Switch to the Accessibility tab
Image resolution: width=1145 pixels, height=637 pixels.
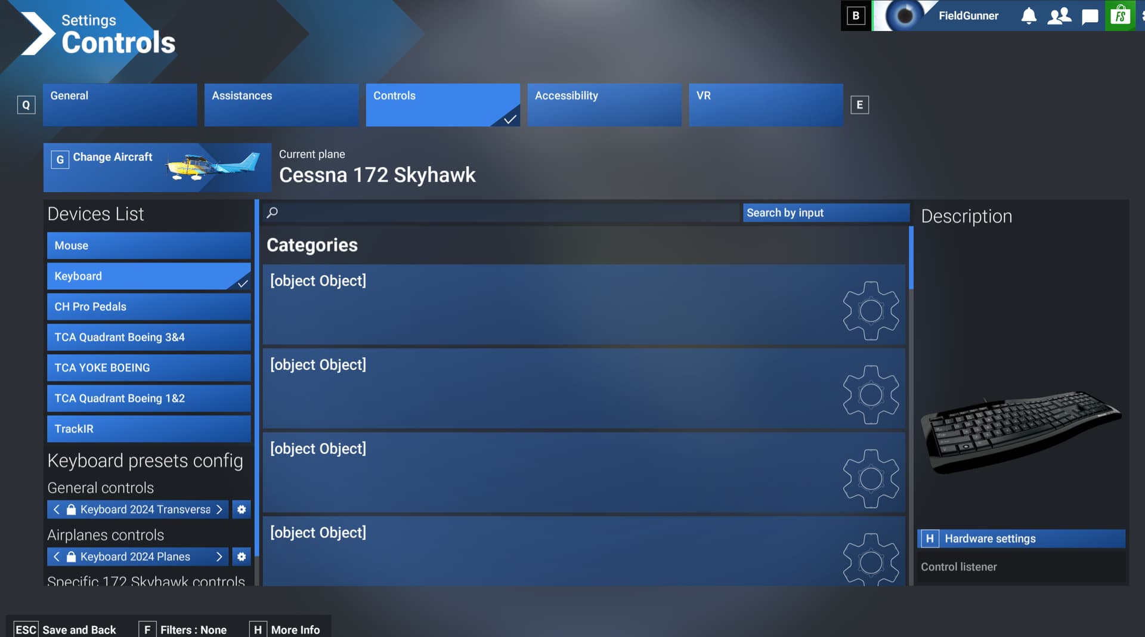(605, 105)
